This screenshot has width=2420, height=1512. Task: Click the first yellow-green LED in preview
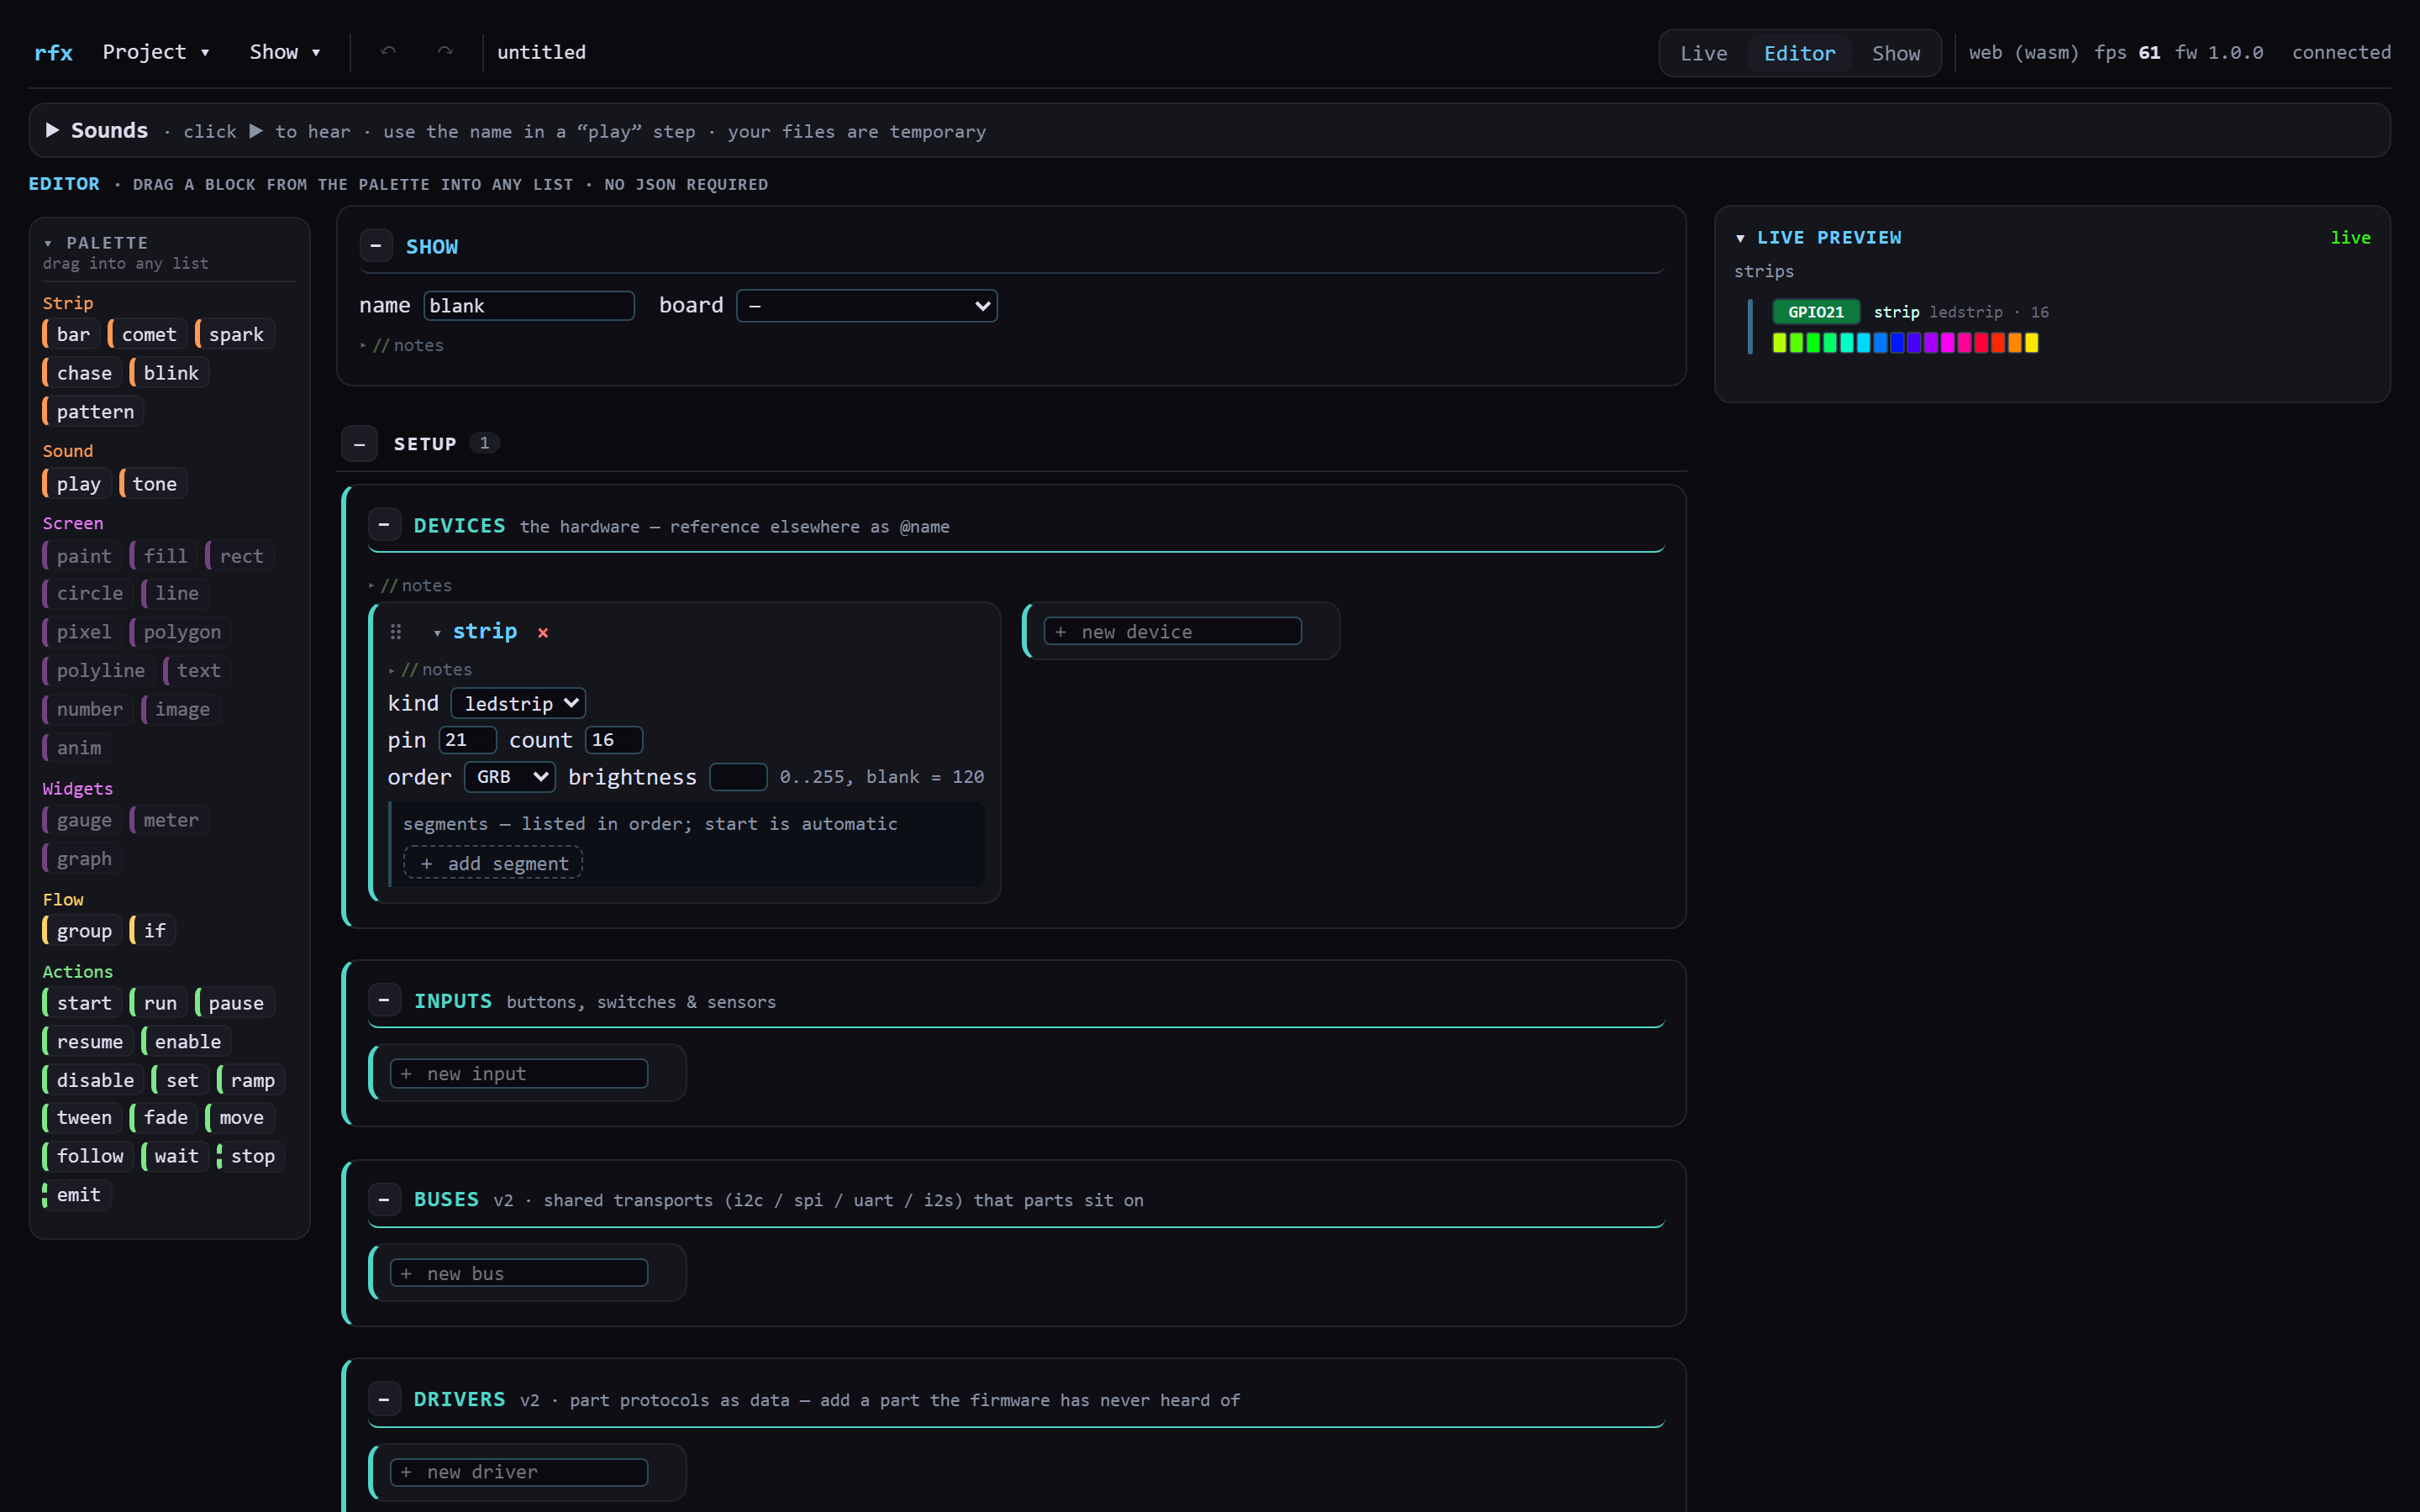coord(1779,343)
